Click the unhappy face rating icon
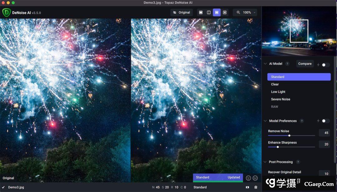337x192 pixels. tap(255, 178)
